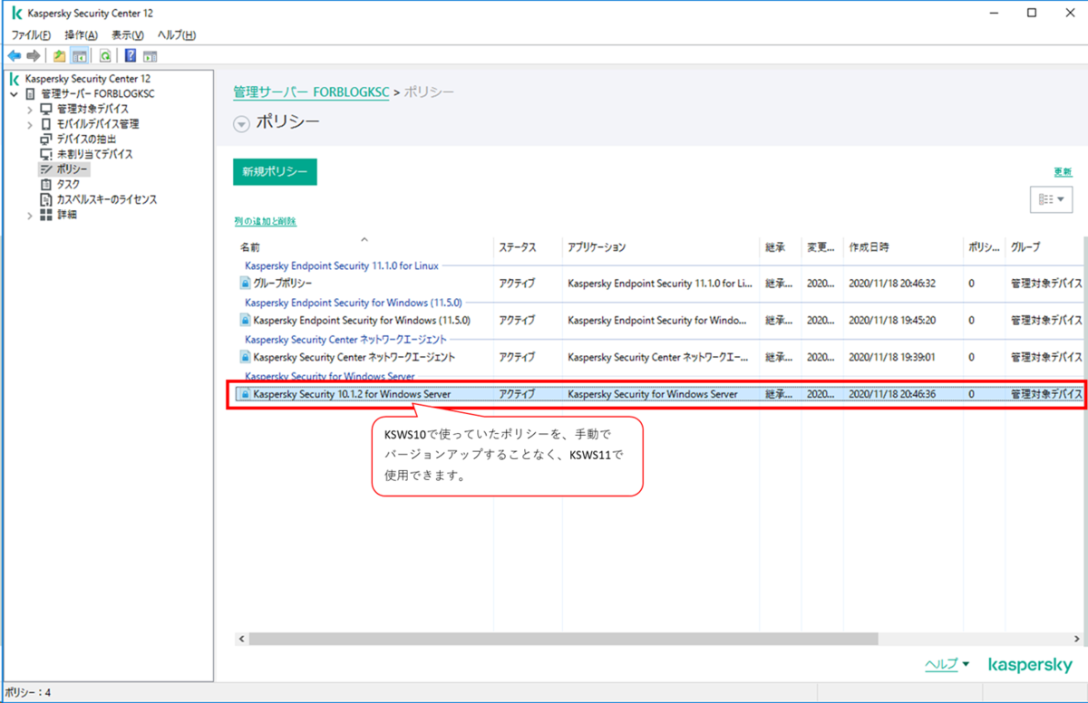Open the ファイル(F) menu
This screenshot has height=703, width=1088.
point(31,35)
